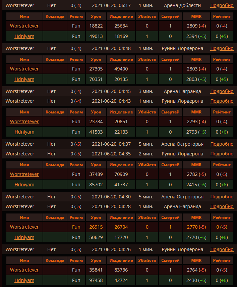Open Подробно for the 04:35 Руины Лордерона match
The width and height of the screenshot is (237, 287).
coord(222,154)
